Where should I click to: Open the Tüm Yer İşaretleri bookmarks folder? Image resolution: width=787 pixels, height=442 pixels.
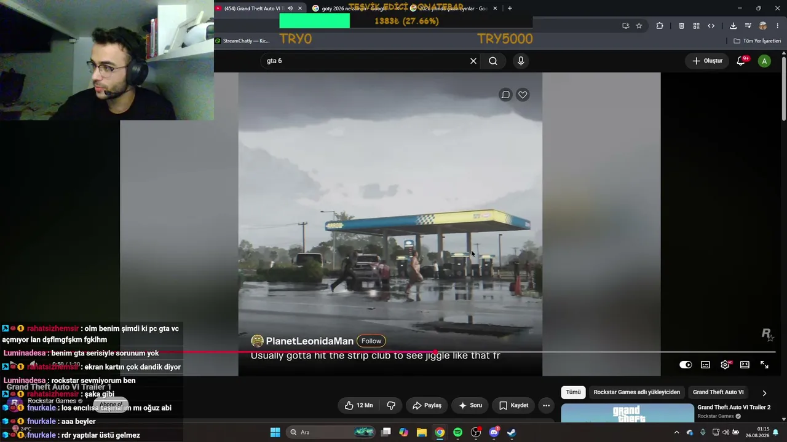click(x=757, y=41)
